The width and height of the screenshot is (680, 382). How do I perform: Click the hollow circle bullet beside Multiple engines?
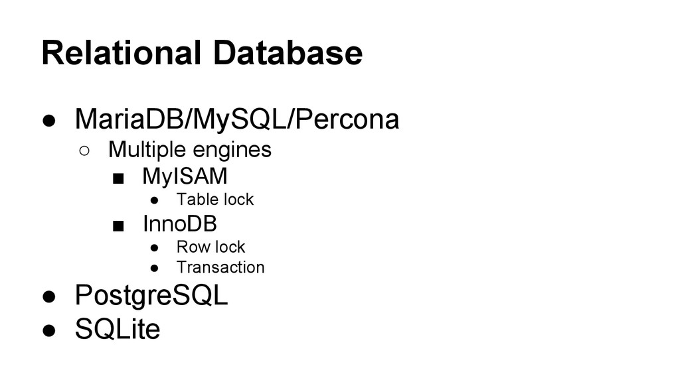click(x=84, y=151)
